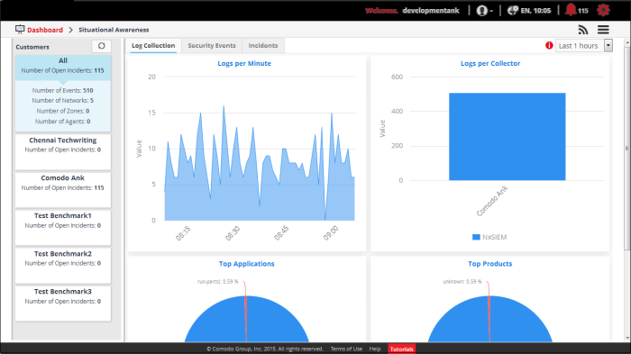Open the red settings gear icon
Screen dimensions: 631x354
pyautogui.click(x=603, y=10)
